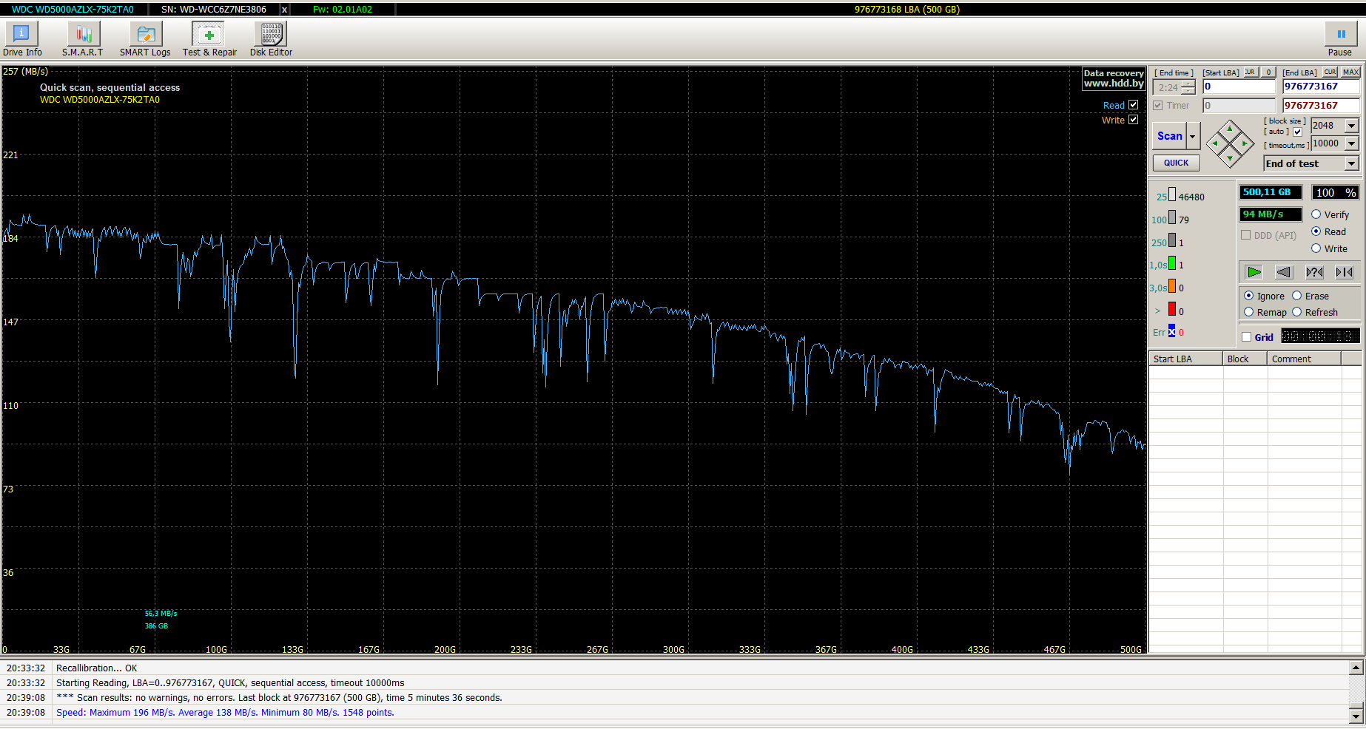Open the Drive Info panel

tap(22, 38)
